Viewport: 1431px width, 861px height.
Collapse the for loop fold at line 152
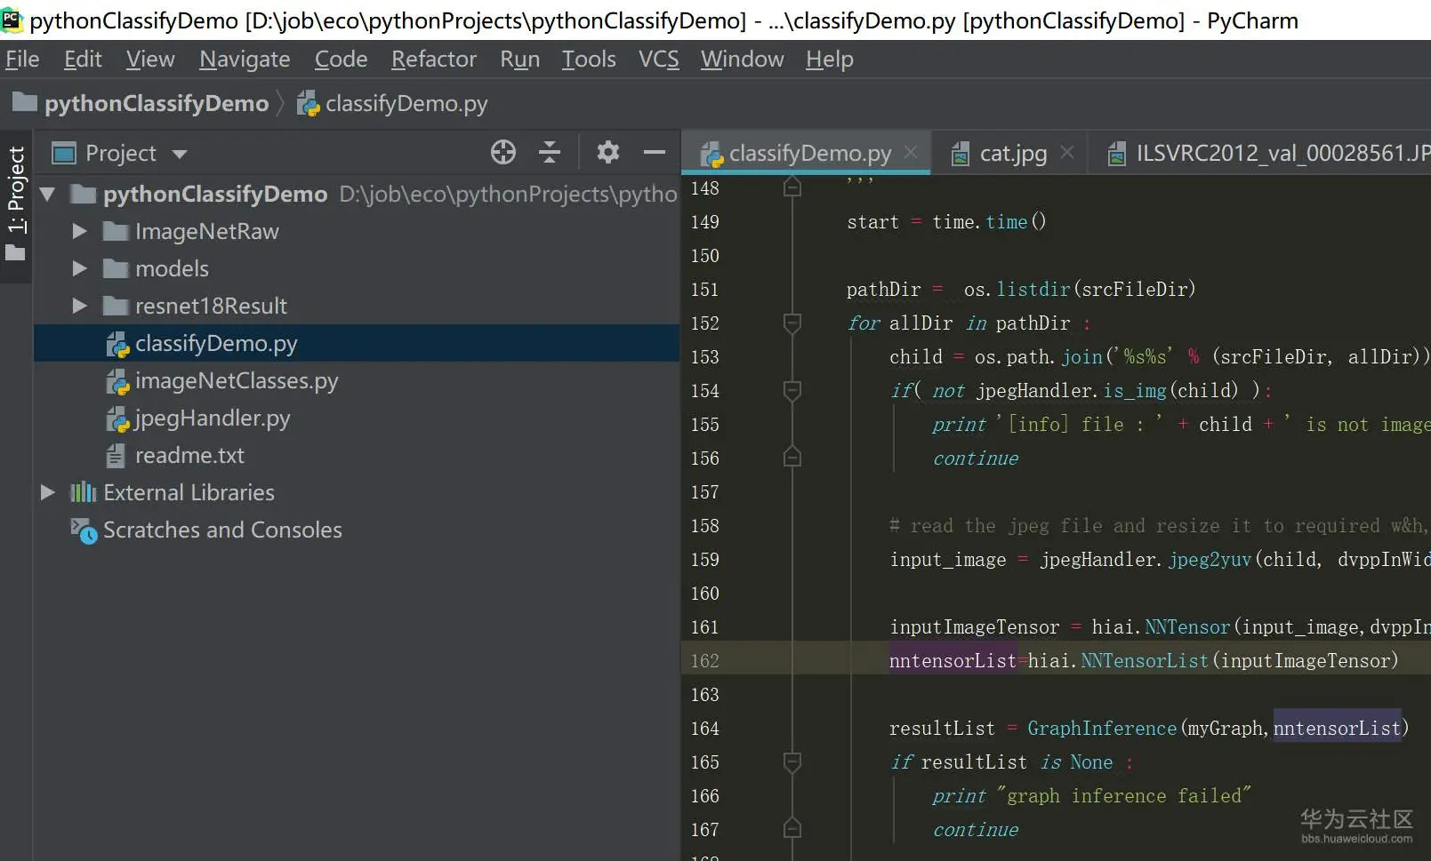coord(792,323)
